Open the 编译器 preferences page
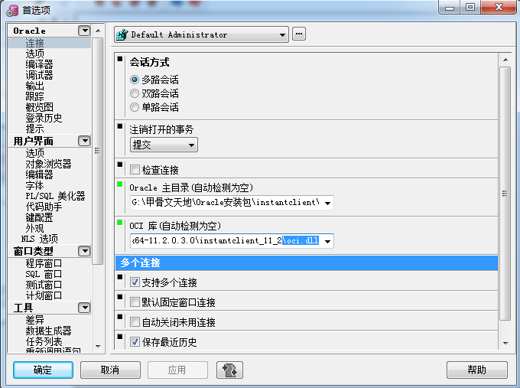The image size is (520, 388). tap(39, 64)
